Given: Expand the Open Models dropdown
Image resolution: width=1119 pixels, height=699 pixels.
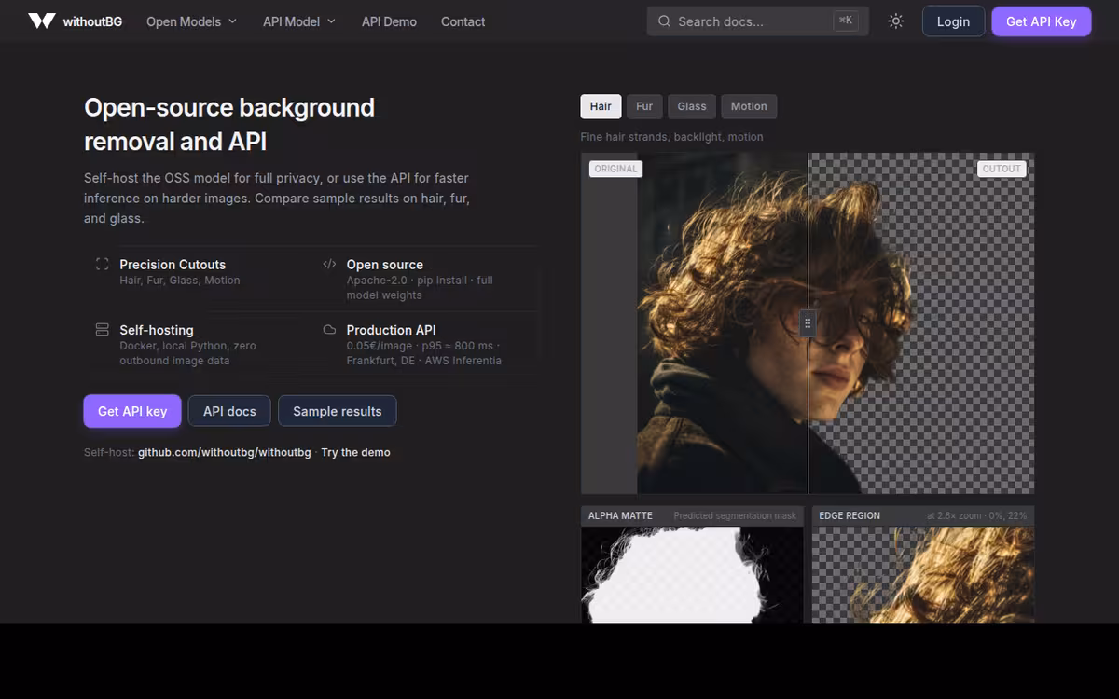Looking at the screenshot, I should click(191, 21).
